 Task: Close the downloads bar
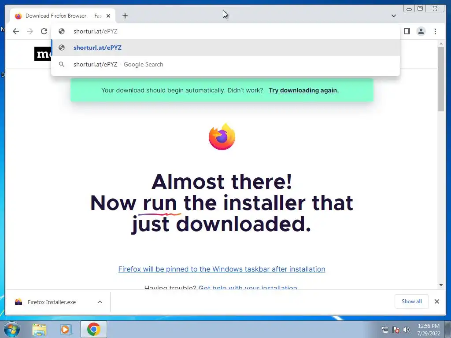(x=436, y=301)
